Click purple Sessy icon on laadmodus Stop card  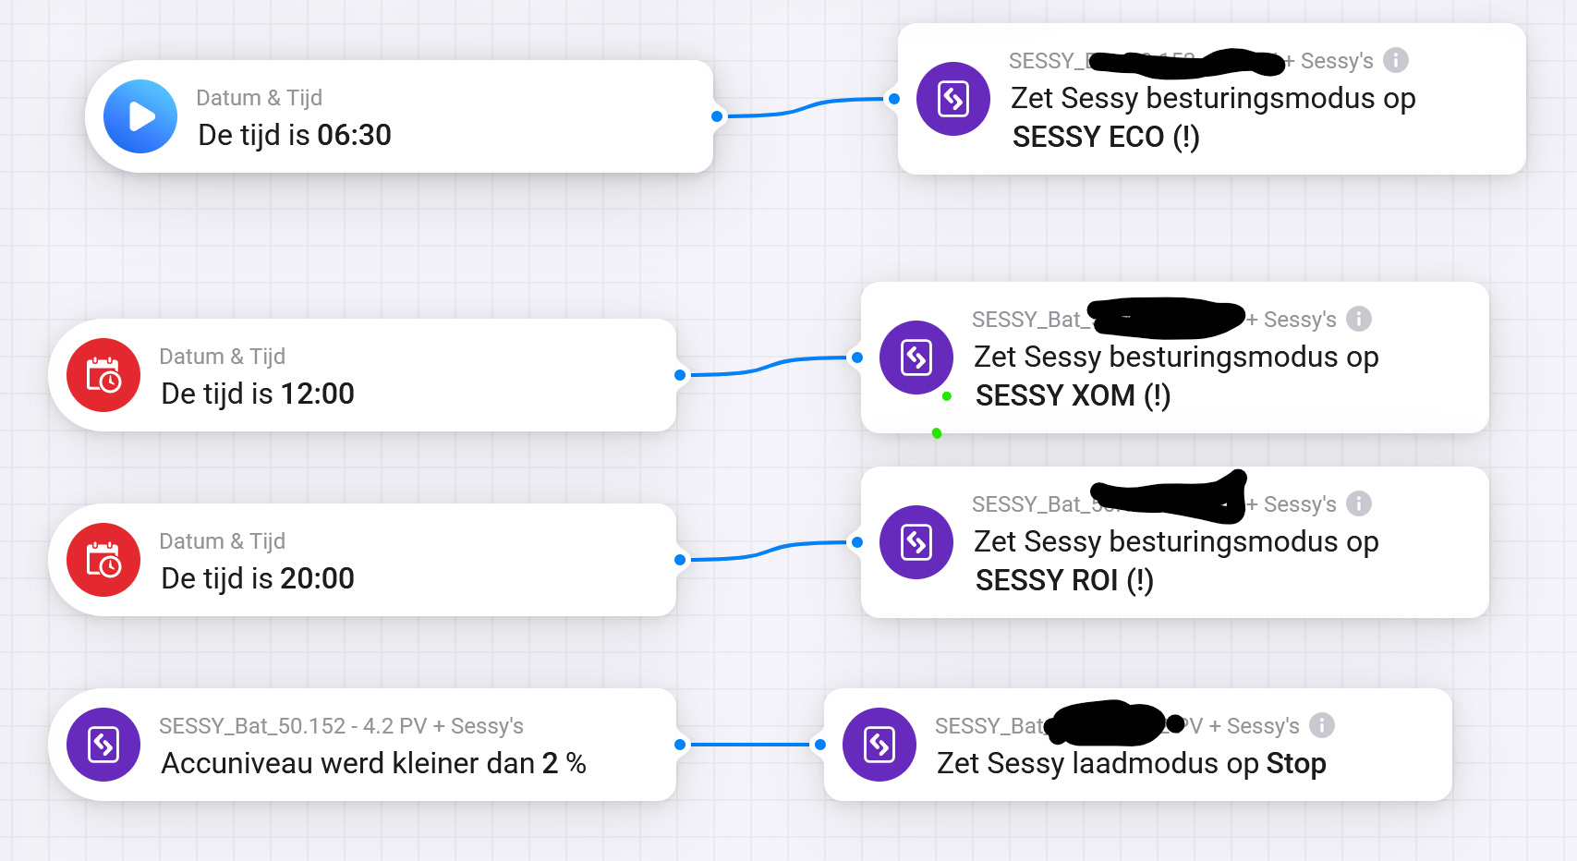879,745
